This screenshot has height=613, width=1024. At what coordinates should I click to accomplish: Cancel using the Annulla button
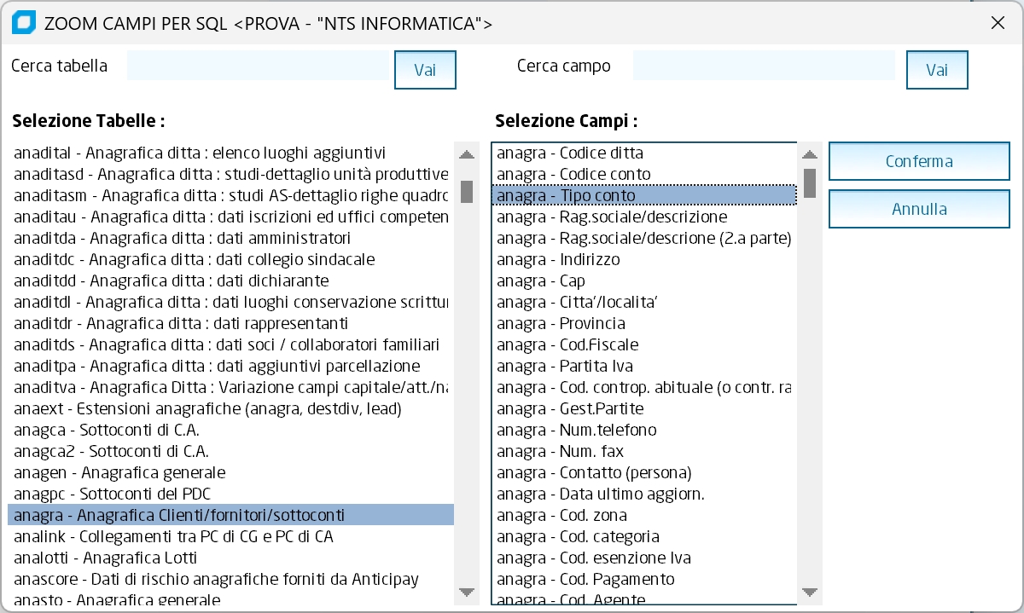click(x=919, y=209)
